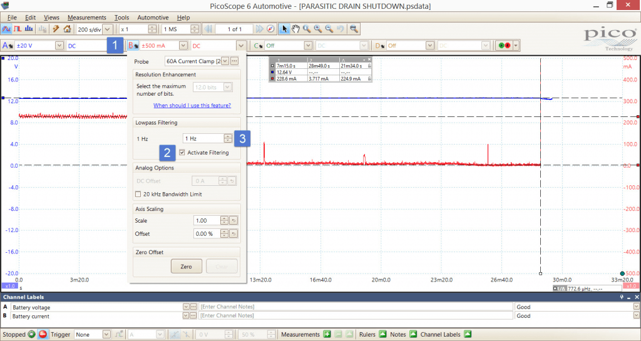
Task: Start capture with green Go button
Action: (31, 335)
